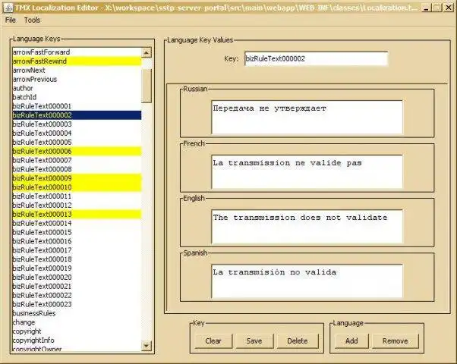
Task: Select bizRuleText000007 key
Action: (x=77, y=161)
